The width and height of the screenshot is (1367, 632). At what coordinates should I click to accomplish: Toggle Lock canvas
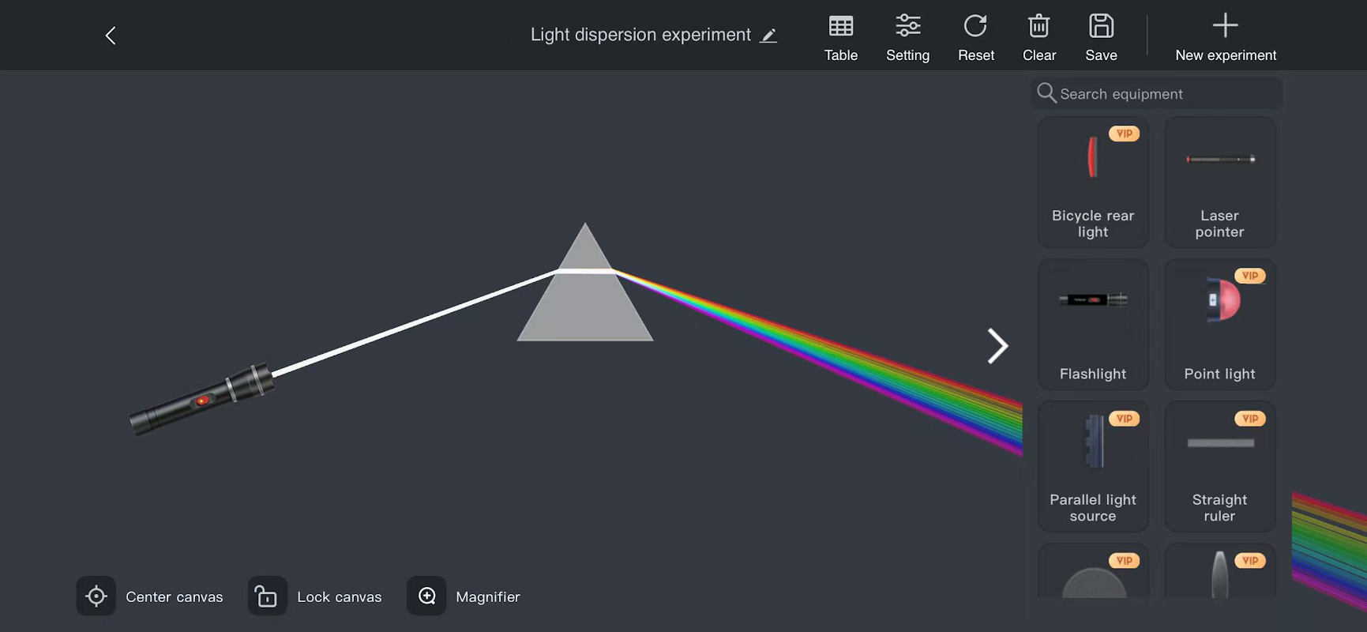[316, 596]
